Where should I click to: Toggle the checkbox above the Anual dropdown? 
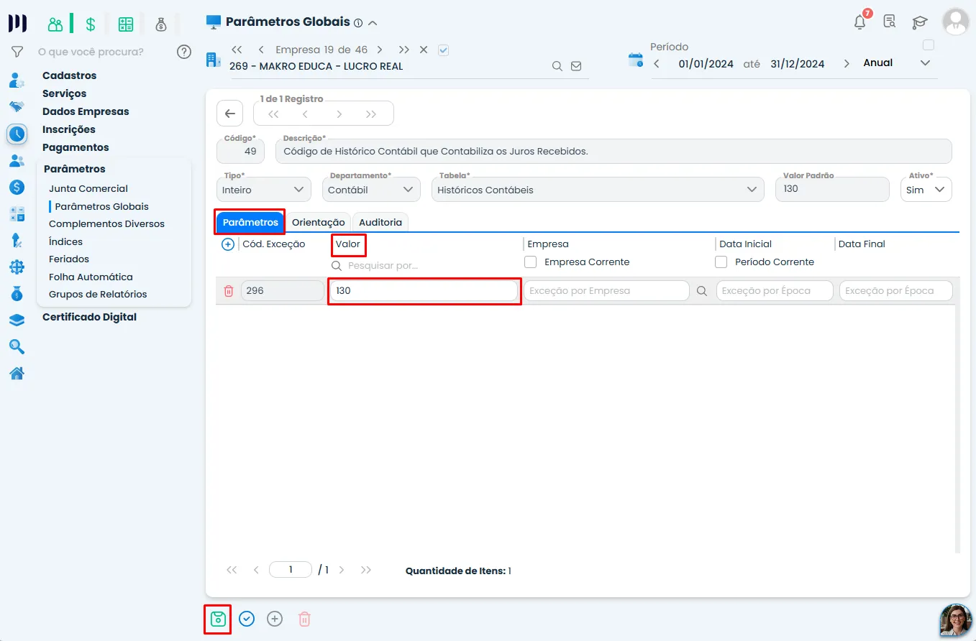929,45
